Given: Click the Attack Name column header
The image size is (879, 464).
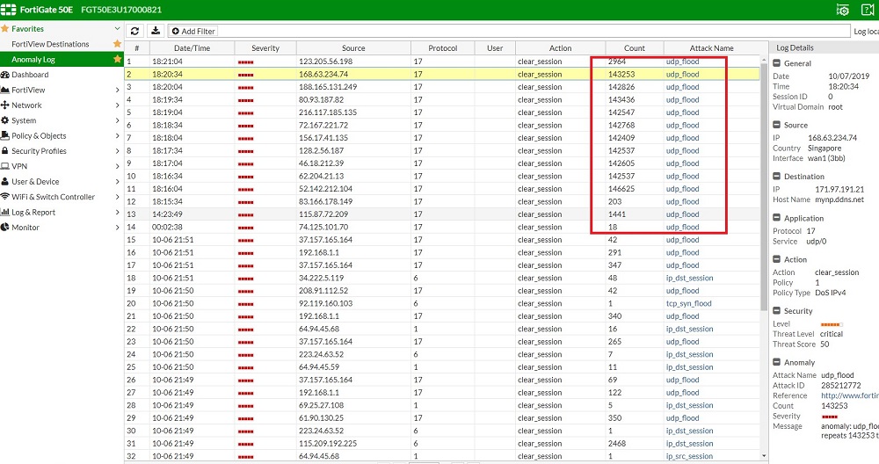Looking at the screenshot, I should (711, 48).
